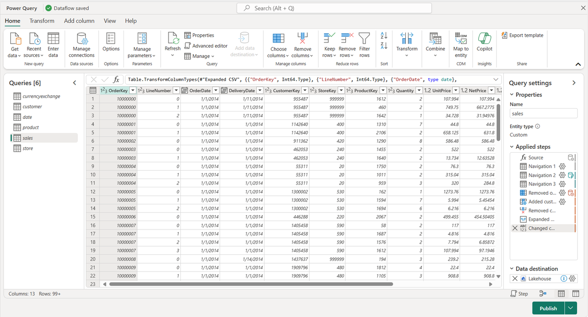Collapse the Query settings pane
The height and width of the screenshot is (317, 588).
[x=574, y=83]
